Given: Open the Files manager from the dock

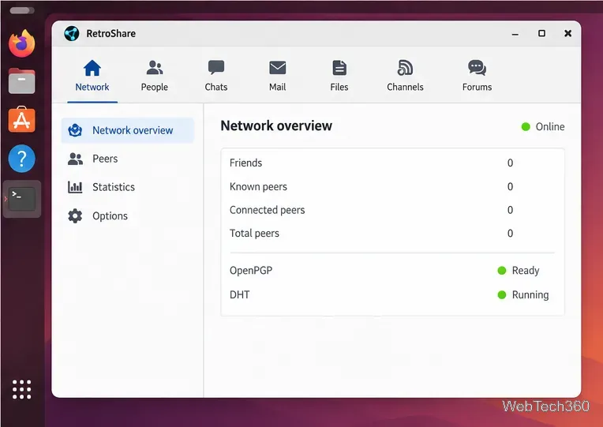Looking at the screenshot, I should (22, 81).
